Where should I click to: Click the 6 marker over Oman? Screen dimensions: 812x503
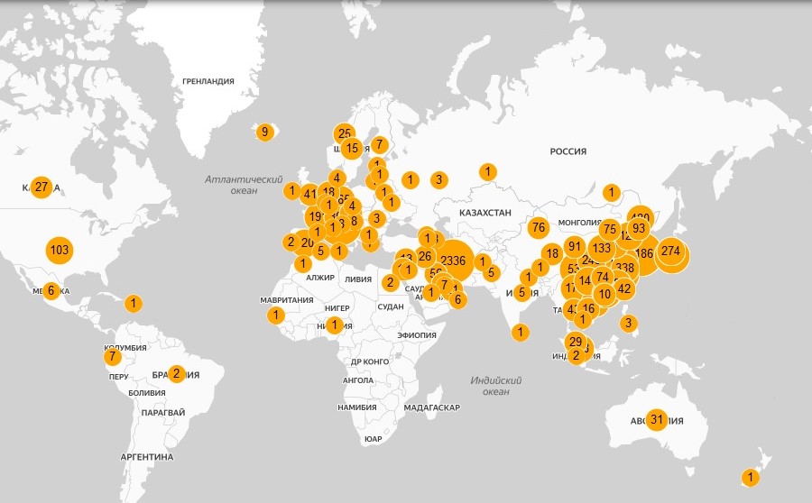tap(457, 299)
